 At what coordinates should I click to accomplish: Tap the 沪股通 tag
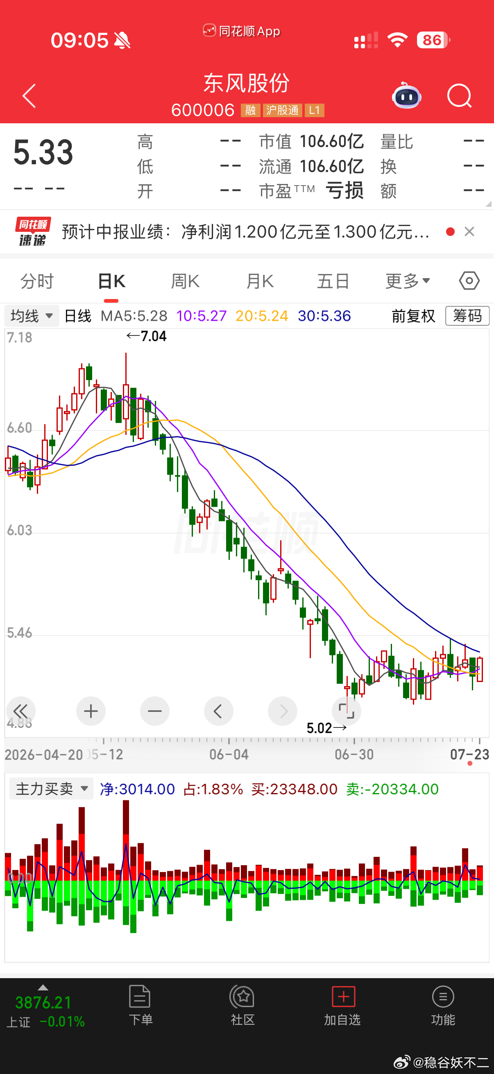tap(282, 110)
